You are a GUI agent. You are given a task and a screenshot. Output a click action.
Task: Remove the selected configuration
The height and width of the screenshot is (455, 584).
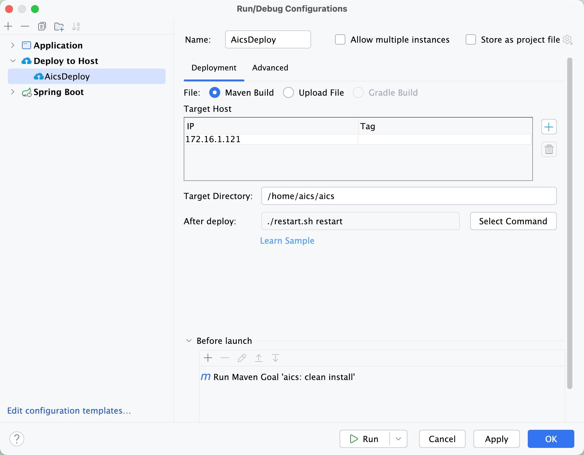pos(25,26)
